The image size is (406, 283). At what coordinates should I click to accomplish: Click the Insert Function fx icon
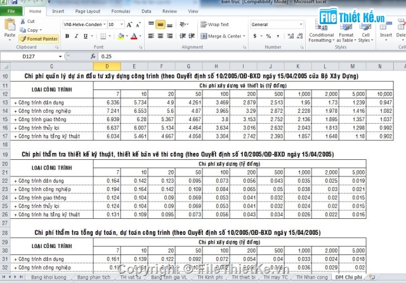click(x=93, y=56)
